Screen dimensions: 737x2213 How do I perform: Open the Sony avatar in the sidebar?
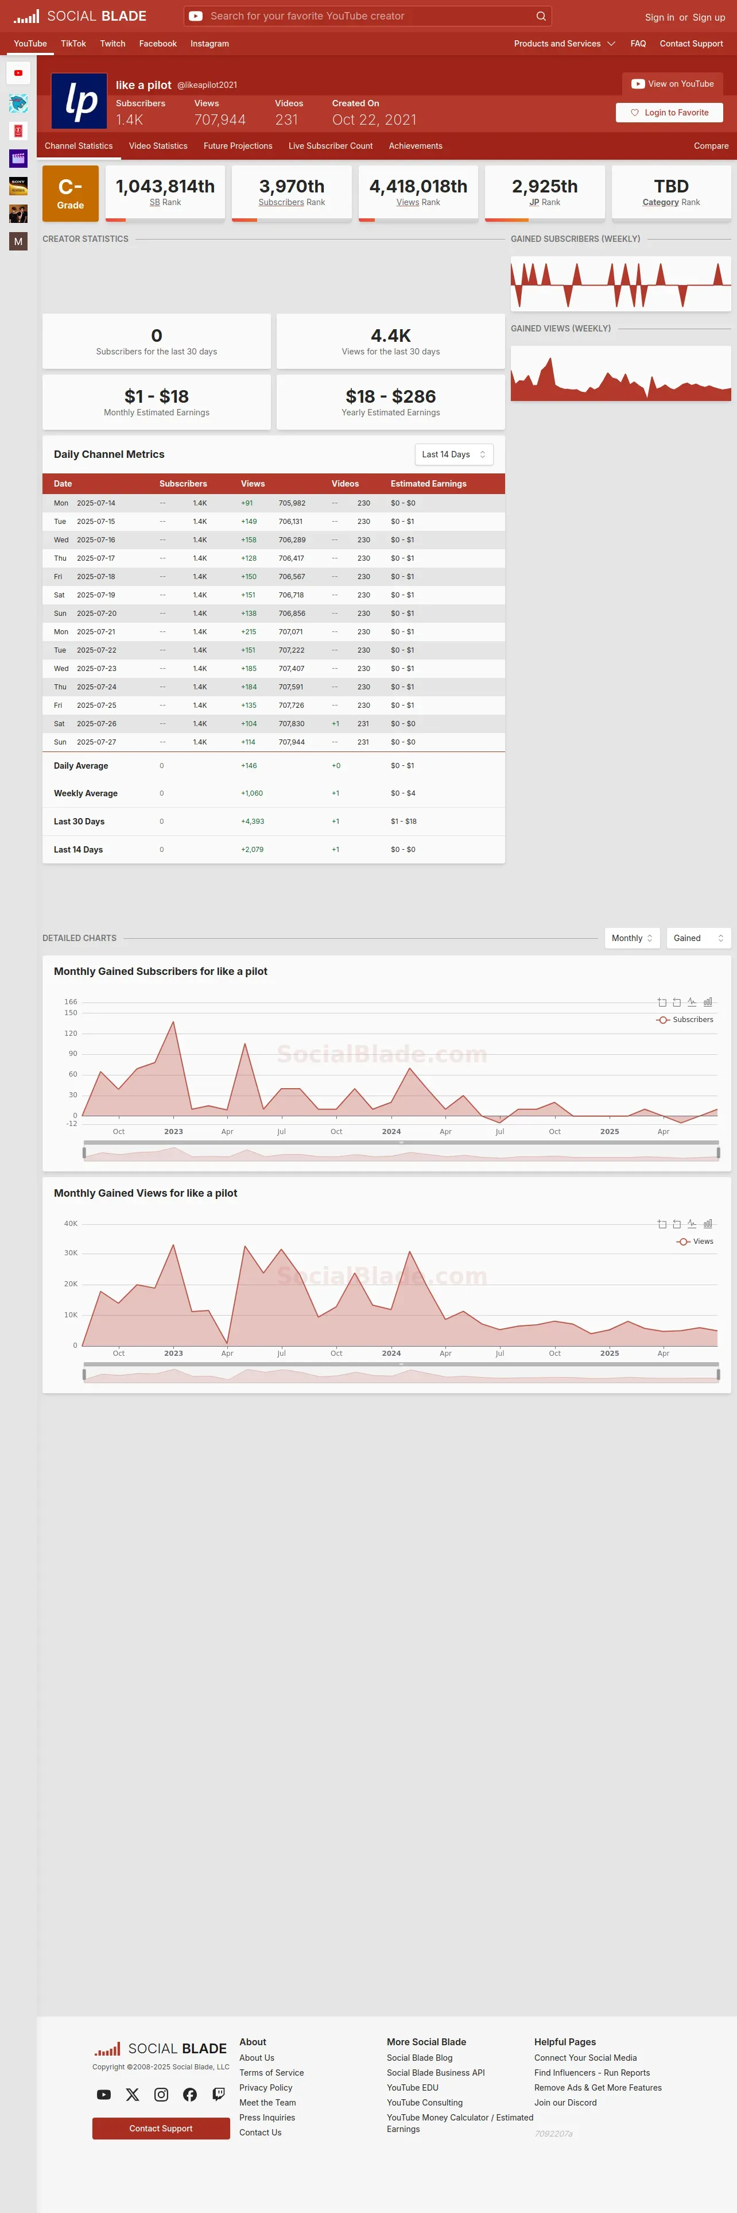pos(18,186)
